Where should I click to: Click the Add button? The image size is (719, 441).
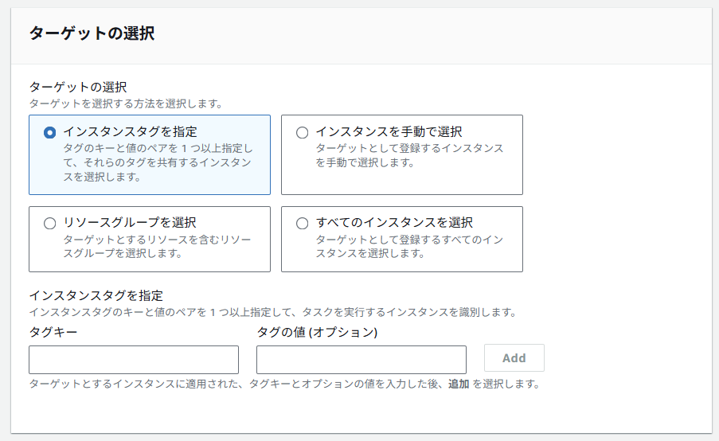pos(514,358)
